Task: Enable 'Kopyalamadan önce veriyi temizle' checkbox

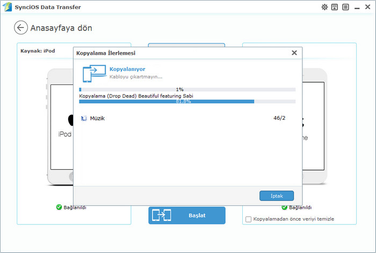Action: pyautogui.click(x=248, y=219)
